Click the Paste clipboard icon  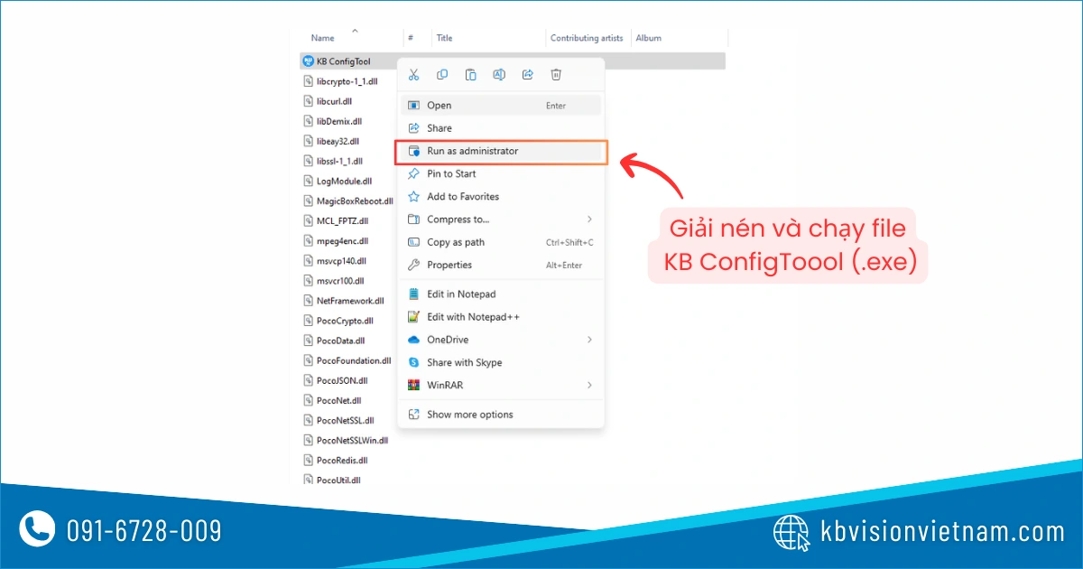click(471, 75)
